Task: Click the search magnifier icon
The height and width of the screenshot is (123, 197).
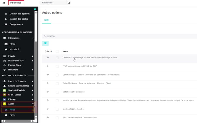Action: [x=69, y=3]
